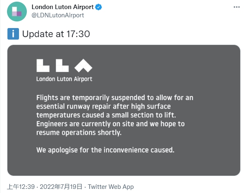The width and height of the screenshot is (246, 193).
Task: Click the 'Flights are temporarily suspended' line
Action: pyautogui.click(x=115, y=98)
